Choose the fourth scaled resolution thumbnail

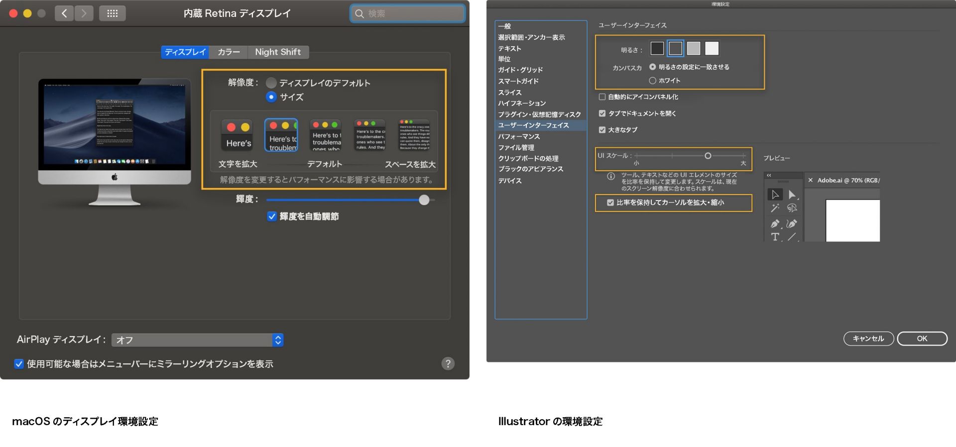point(369,135)
